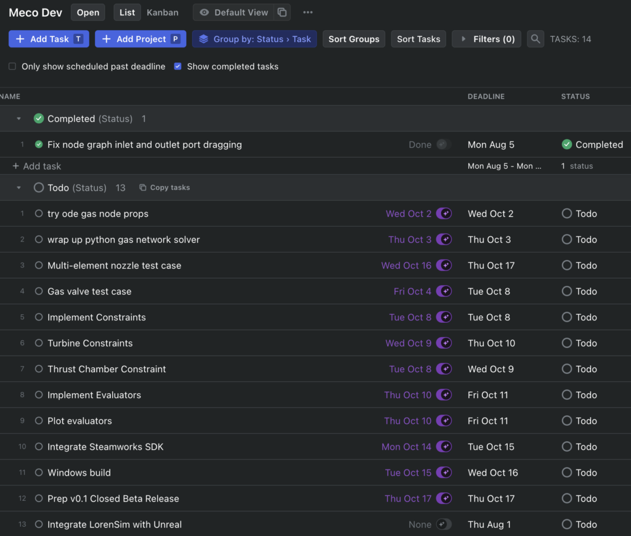Viewport: 631px width, 536px height.
Task: Uncheck green circle on Fix node graph task
Action: click(x=39, y=144)
